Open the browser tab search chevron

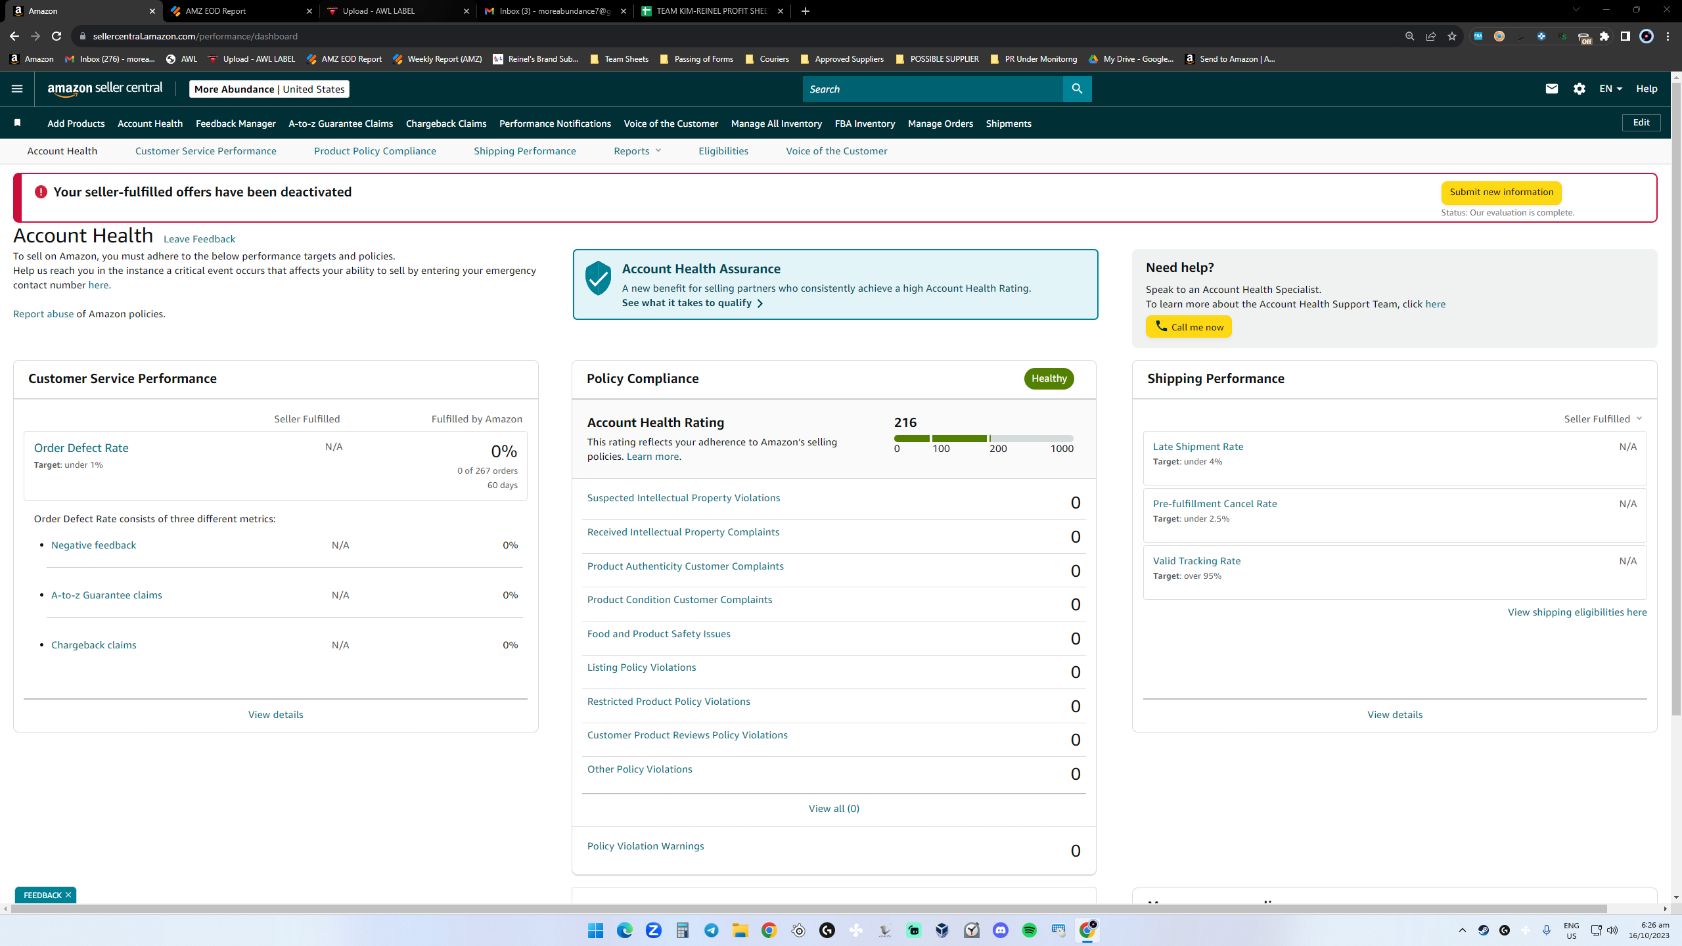coord(1576,10)
